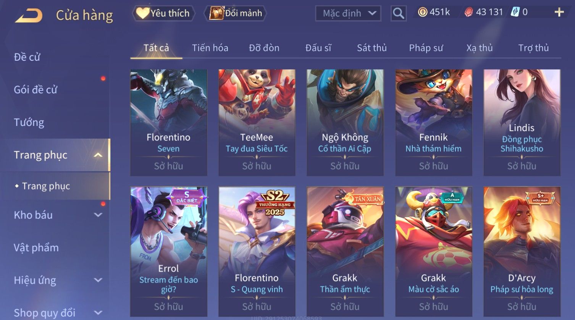Viewport: 575px width, 320px height.
Task: Switch to the Sát thủ tab
Action: 371,48
